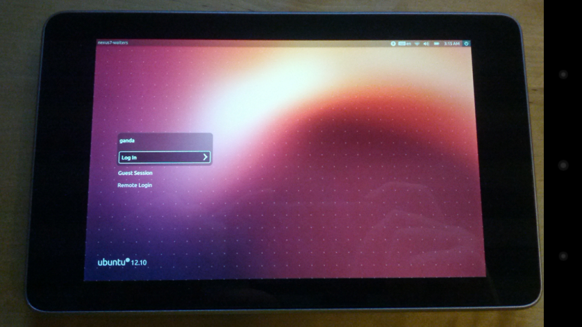Focus the Log In password field
The image size is (582, 327).
[x=159, y=157]
